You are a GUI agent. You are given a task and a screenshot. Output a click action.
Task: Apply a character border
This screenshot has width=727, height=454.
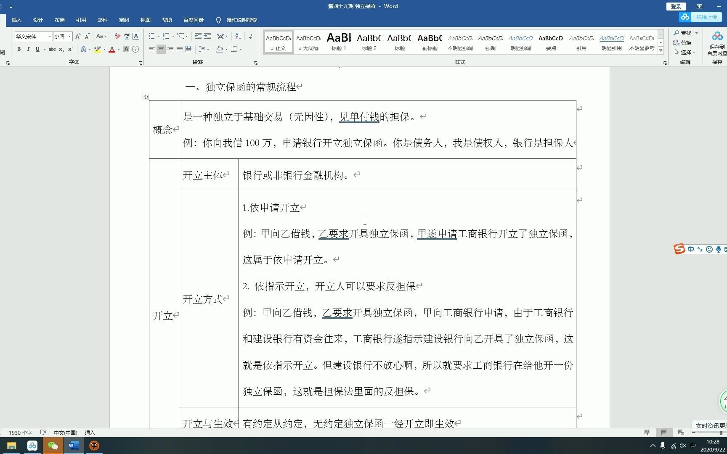136,36
